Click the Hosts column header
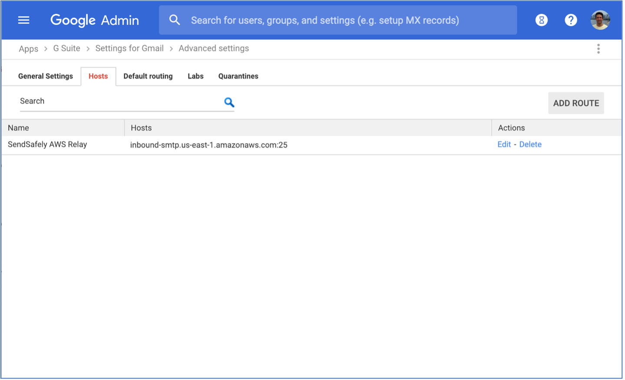 (x=308, y=128)
